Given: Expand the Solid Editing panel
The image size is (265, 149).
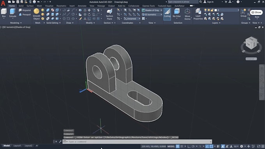Looking at the screenshot, I should pos(53,23).
